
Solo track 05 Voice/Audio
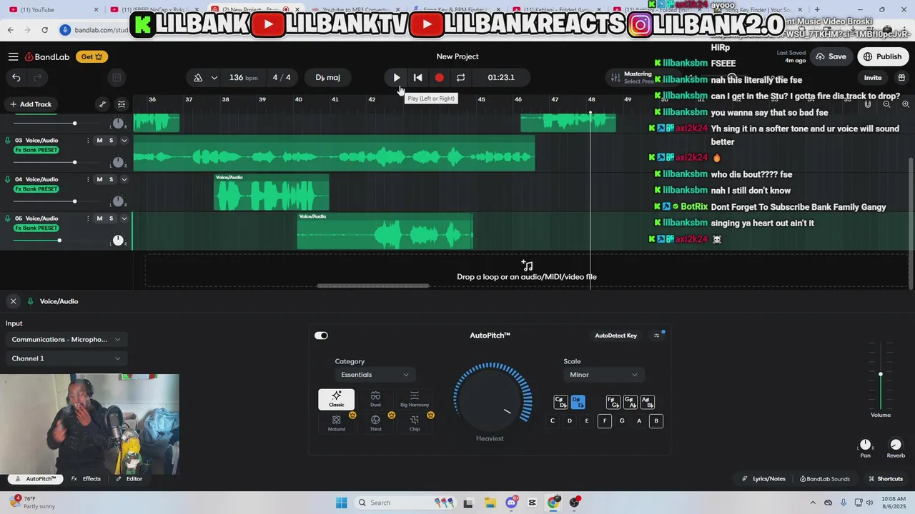[x=111, y=218]
